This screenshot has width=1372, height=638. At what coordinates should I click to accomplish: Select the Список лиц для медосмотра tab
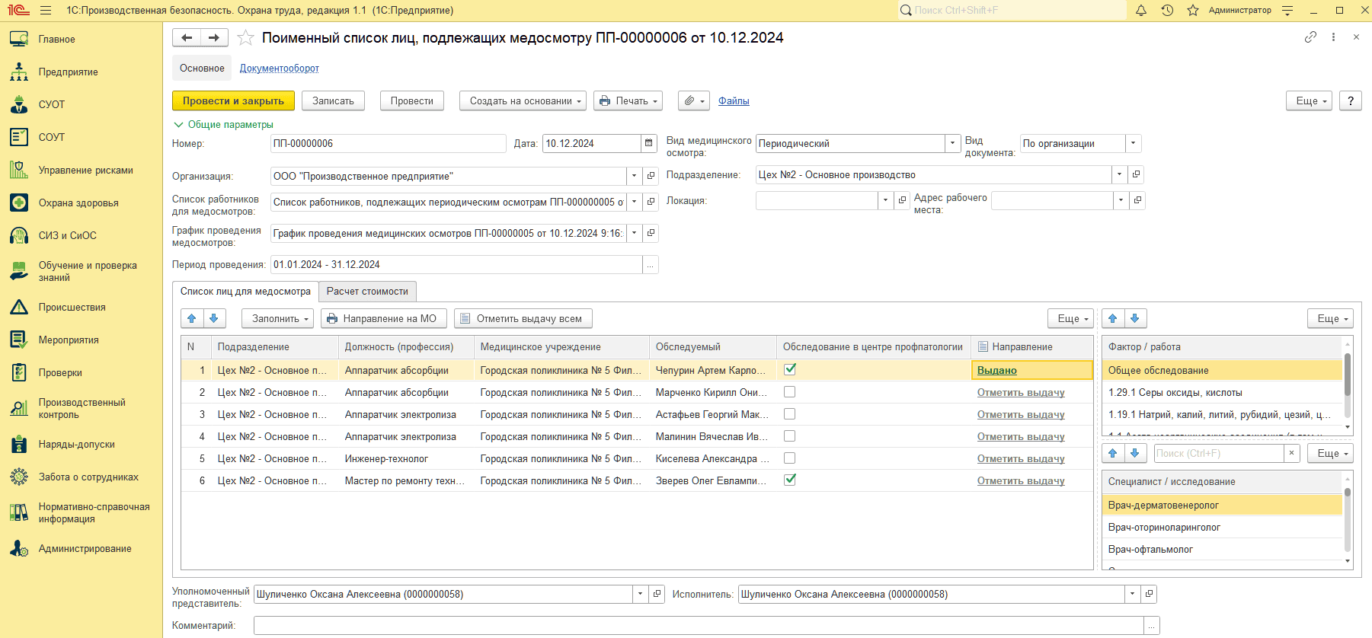tap(245, 291)
